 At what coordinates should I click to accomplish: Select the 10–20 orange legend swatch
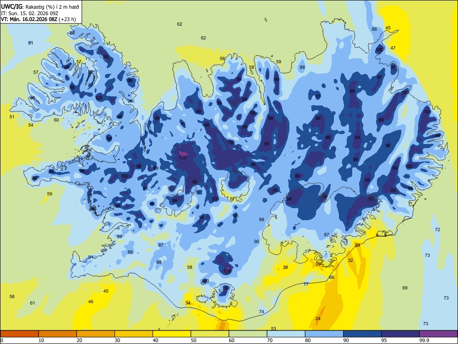(x=58, y=334)
